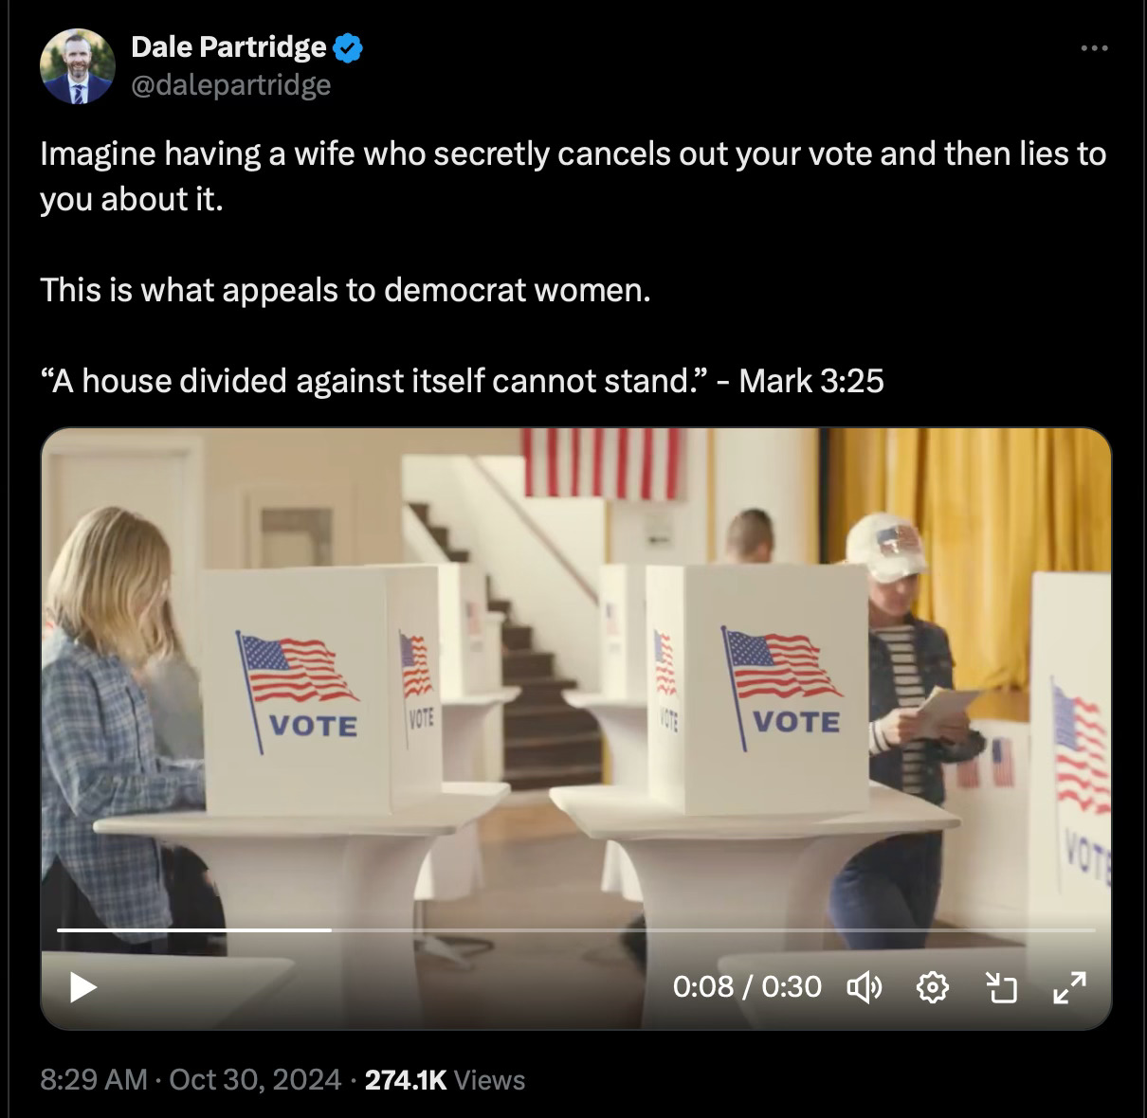Open the 8:29 AM timestamp permalink

(94, 1080)
